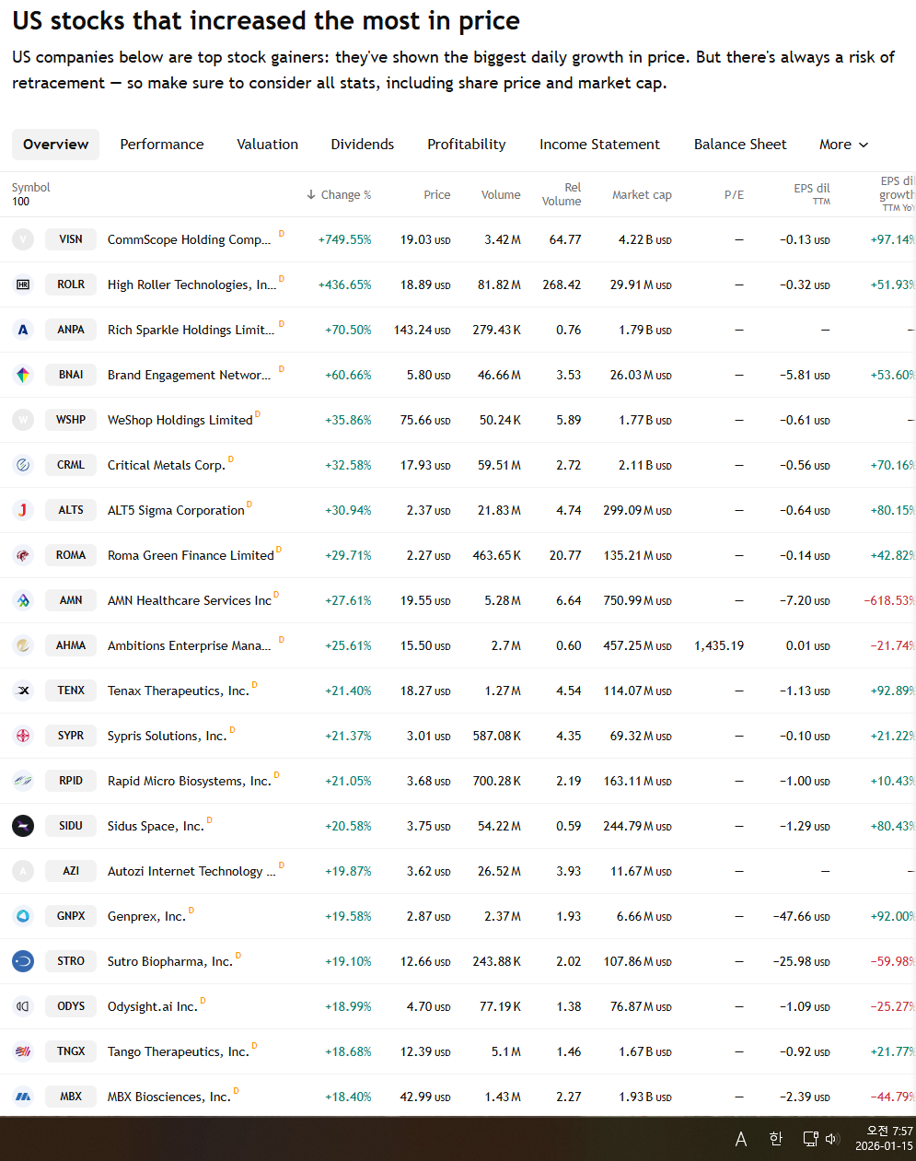
Task: Click the 1,435.19 P/E value
Action: pos(719,645)
